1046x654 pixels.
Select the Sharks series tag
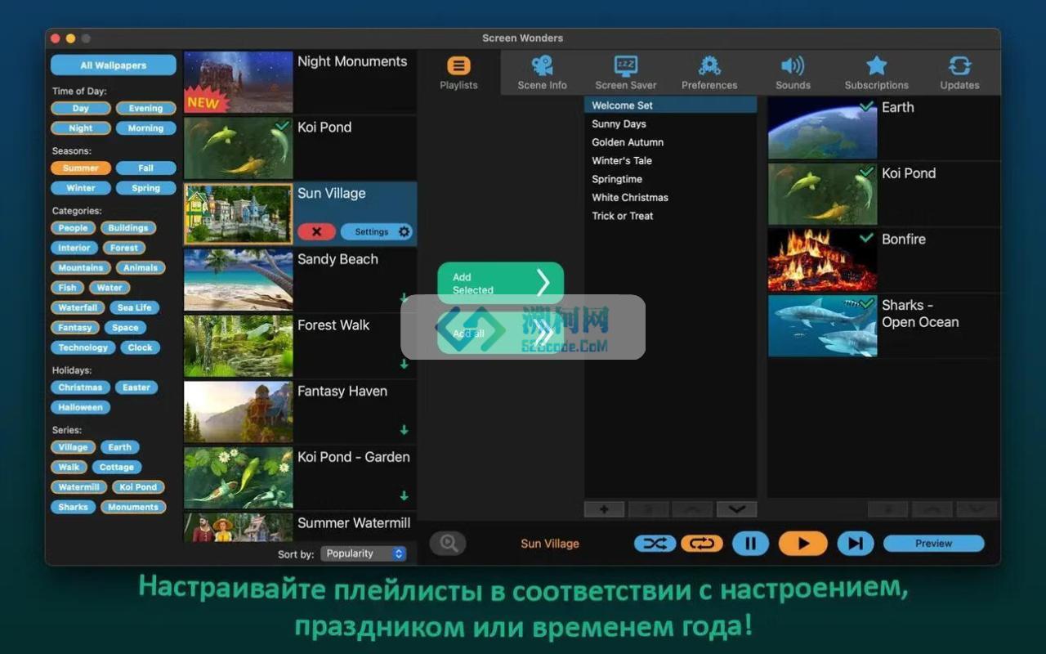pos(73,507)
